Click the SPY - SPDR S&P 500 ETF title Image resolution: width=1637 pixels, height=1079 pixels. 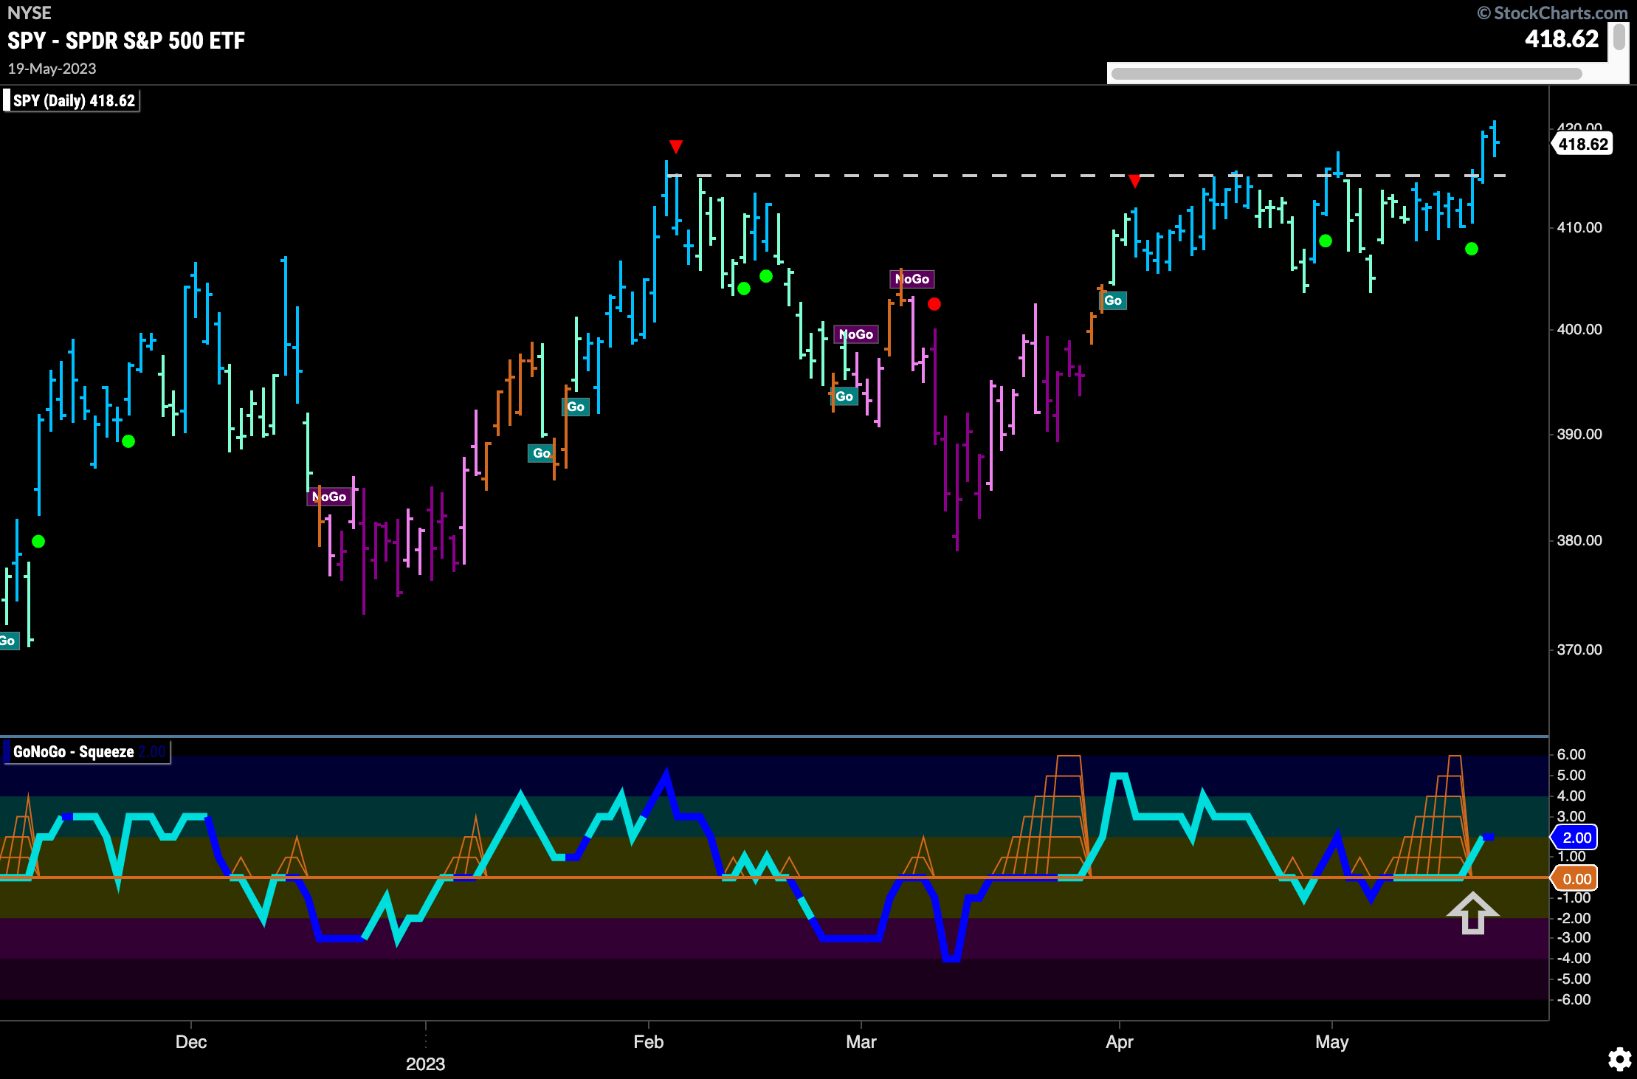[126, 41]
